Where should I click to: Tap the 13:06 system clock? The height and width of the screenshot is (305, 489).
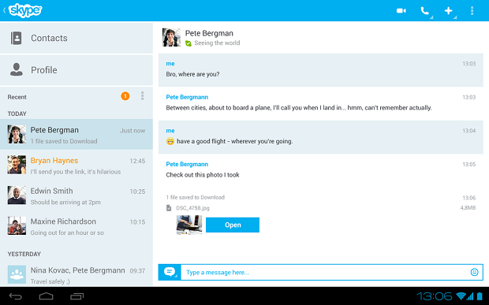pos(435,296)
